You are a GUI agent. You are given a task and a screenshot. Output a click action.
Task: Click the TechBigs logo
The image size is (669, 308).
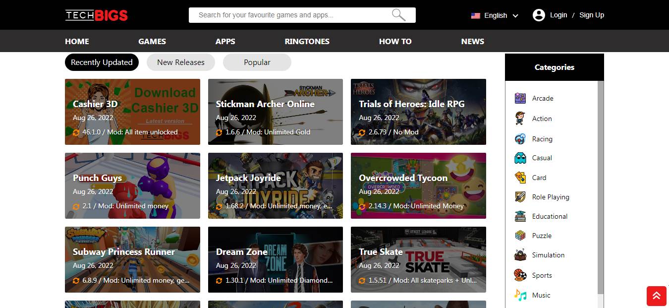(97, 15)
